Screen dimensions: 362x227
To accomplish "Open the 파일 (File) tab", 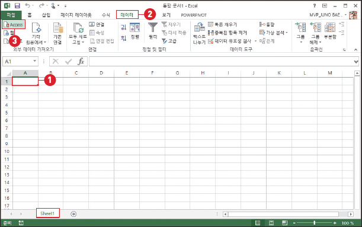I will (x=11, y=15).
